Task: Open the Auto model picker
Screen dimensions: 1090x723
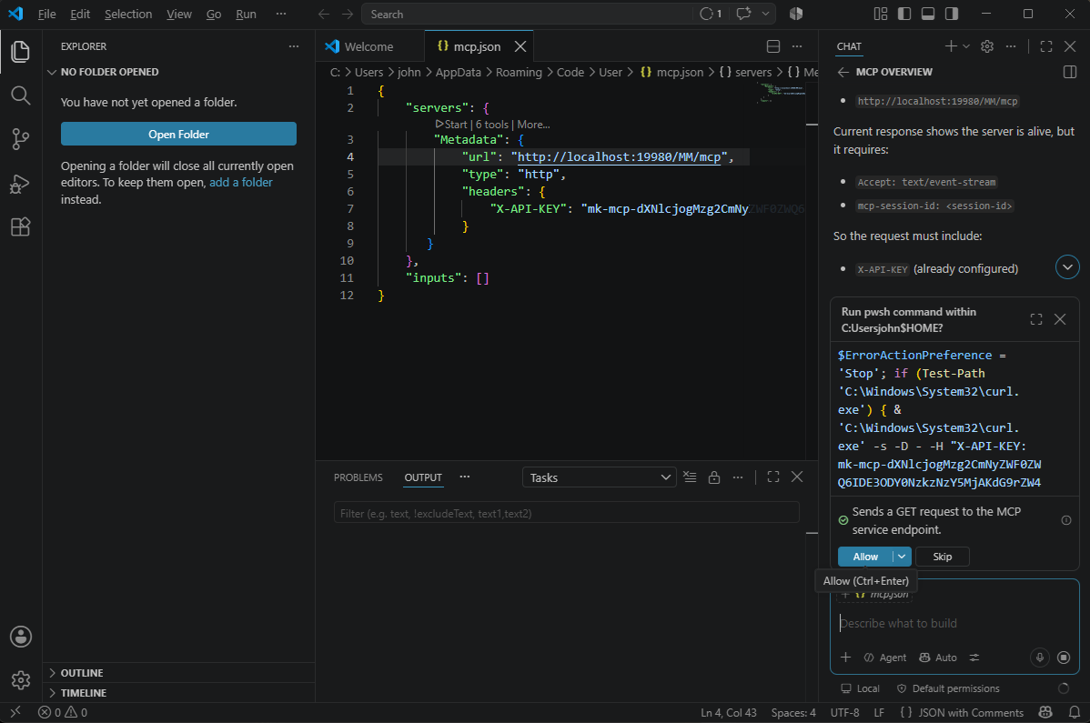Action: [938, 657]
